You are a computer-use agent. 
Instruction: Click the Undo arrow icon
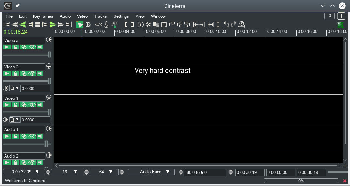[226, 25]
